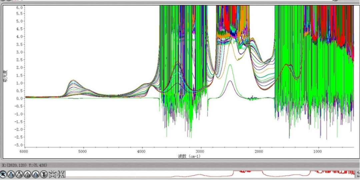Activate the Selection arrow tool
The image size is (360, 180).
click(3, 174)
